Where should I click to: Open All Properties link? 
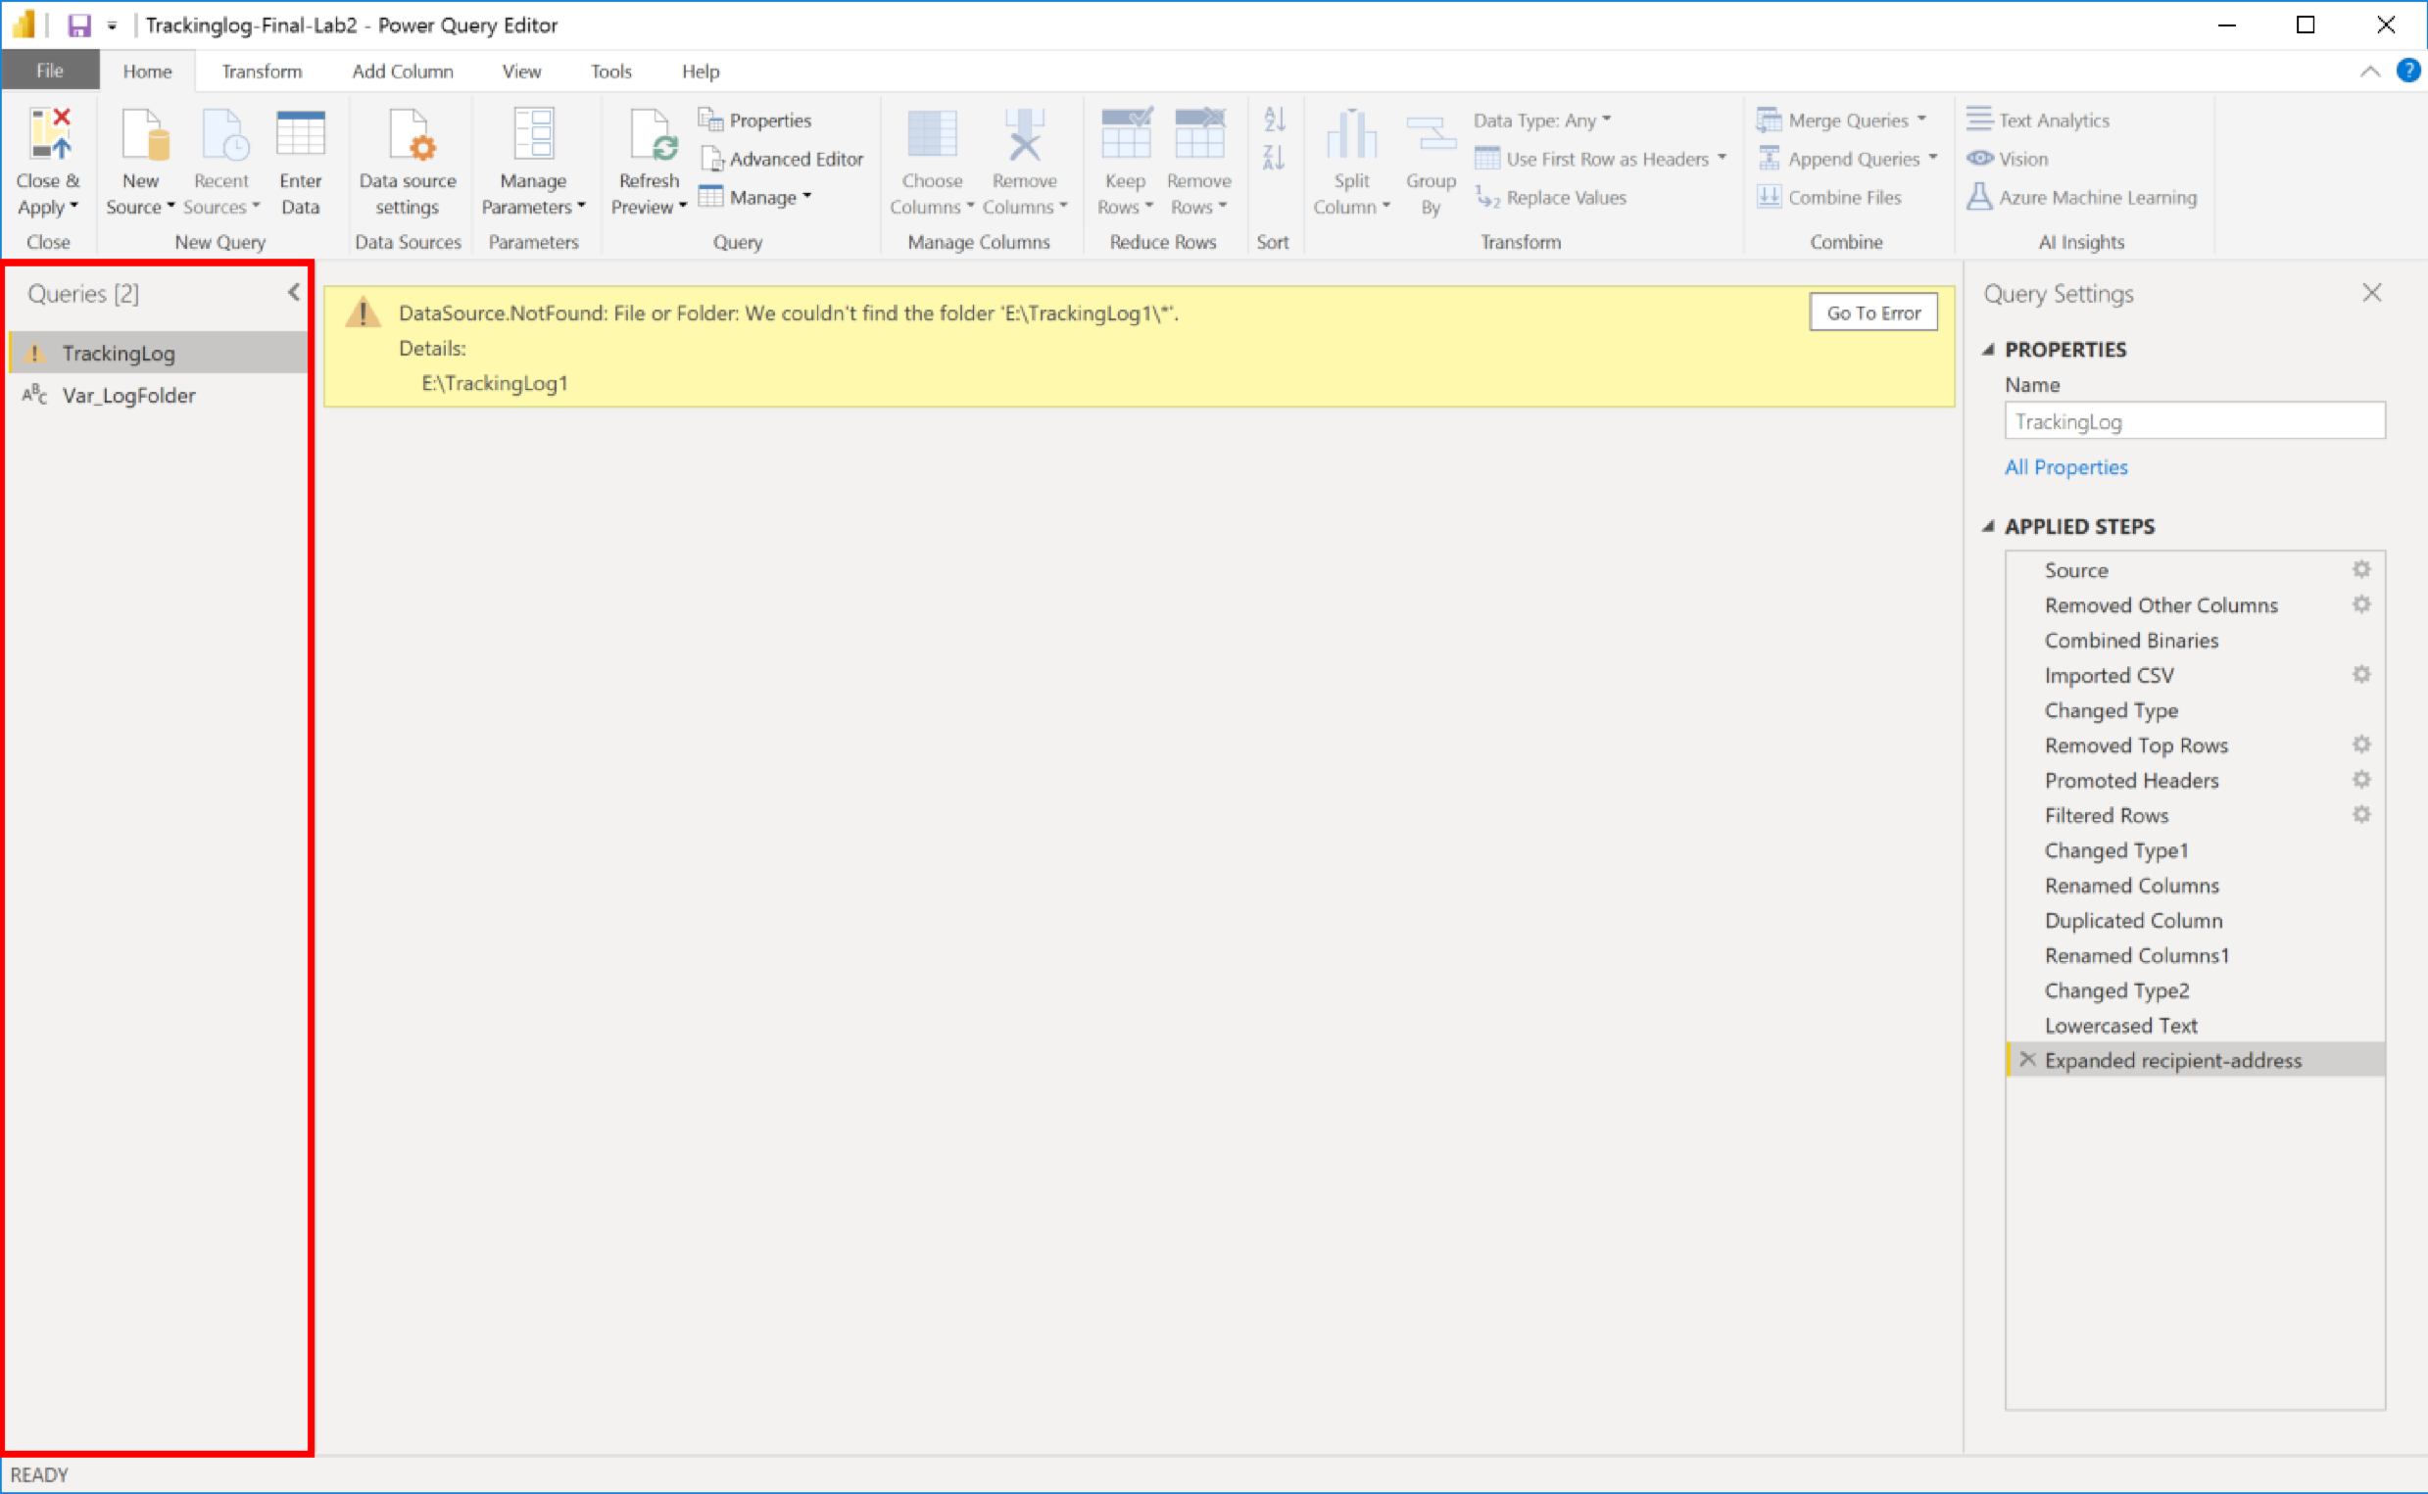click(2065, 466)
